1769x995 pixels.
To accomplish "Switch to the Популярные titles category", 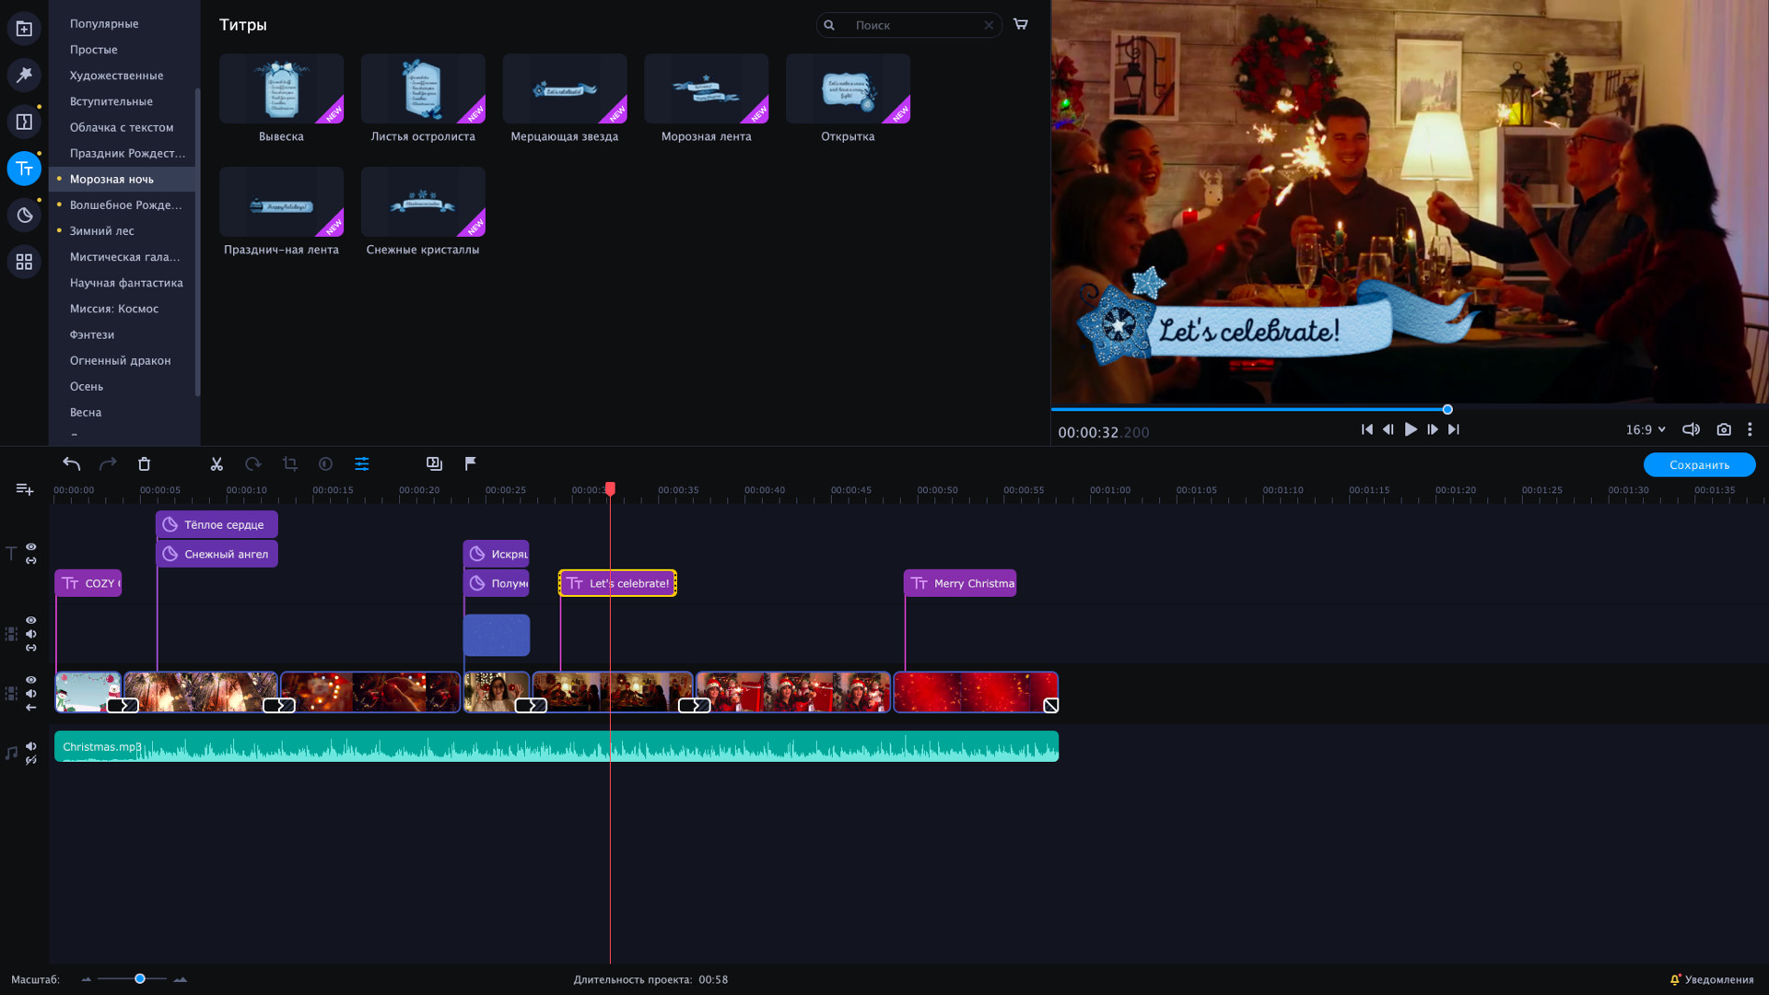I will coord(104,23).
